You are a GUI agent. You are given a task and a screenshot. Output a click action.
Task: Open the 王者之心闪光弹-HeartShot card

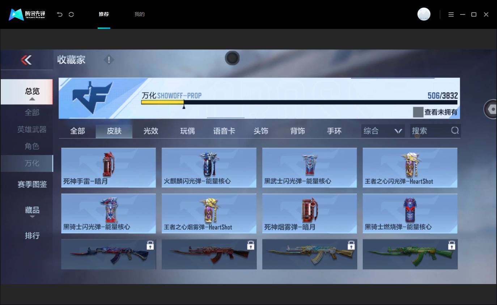(410, 168)
